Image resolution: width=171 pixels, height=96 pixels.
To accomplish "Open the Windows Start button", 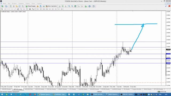I will click(2, 94).
